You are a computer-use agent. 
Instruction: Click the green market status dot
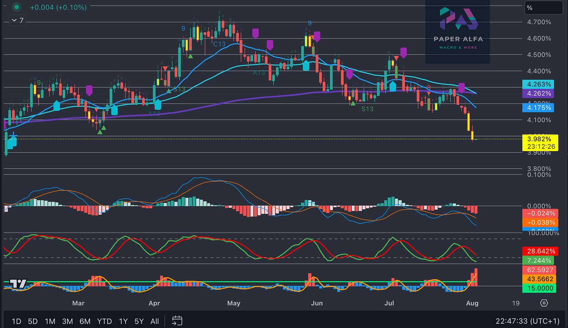coord(16,7)
